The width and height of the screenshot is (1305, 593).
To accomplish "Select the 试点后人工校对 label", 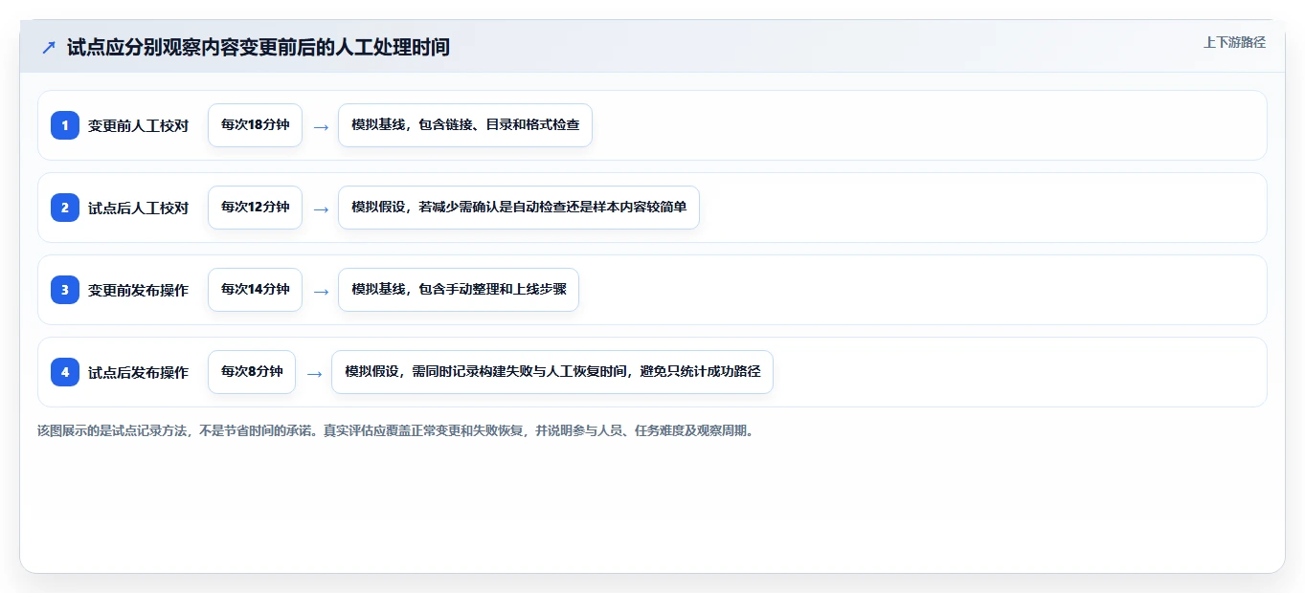I will [138, 208].
